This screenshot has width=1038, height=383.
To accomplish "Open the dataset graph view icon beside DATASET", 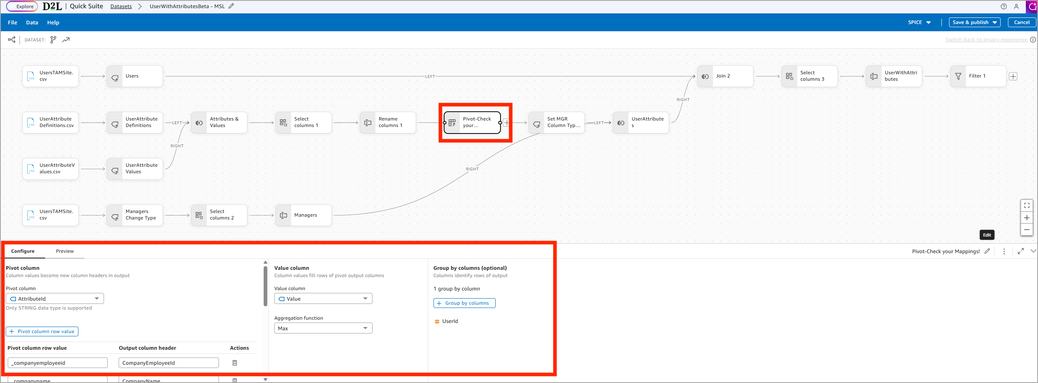I will [x=53, y=39].
